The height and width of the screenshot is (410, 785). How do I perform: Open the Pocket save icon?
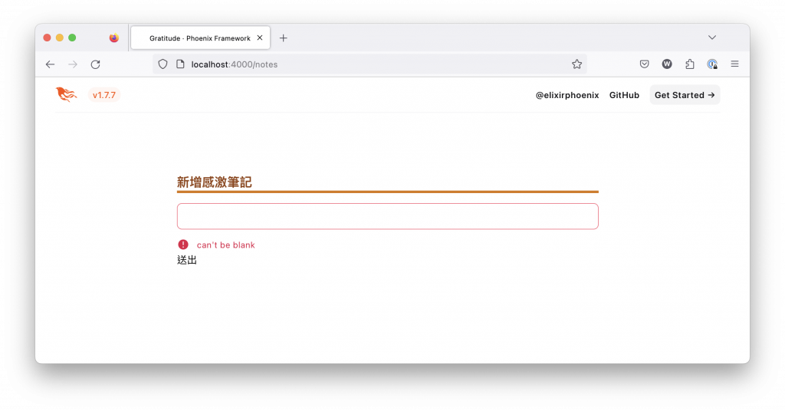644,64
